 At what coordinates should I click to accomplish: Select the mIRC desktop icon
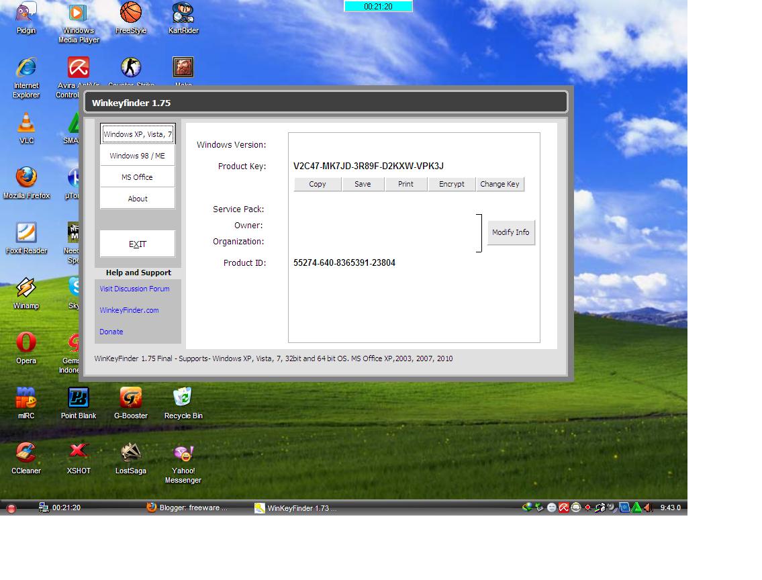coord(26,403)
